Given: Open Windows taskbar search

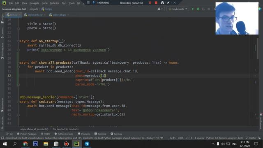Looking at the screenshot, I should coord(15,144).
